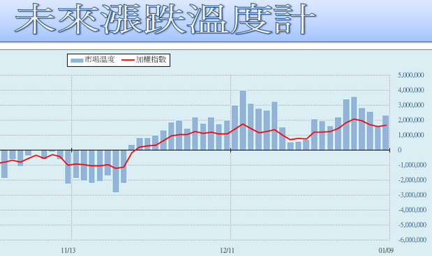This screenshot has width=432, height=256.
Task: Click the last bar at 01/09
Action: [385, 133]
